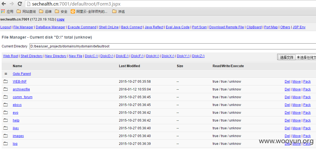This screenshot has width=316, height=149.
Task: Open Others link
Action: (285, 27)
